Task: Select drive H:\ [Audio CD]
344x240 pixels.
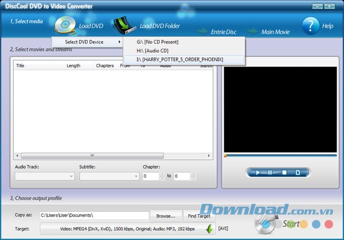Action: [x=184, y=50]
